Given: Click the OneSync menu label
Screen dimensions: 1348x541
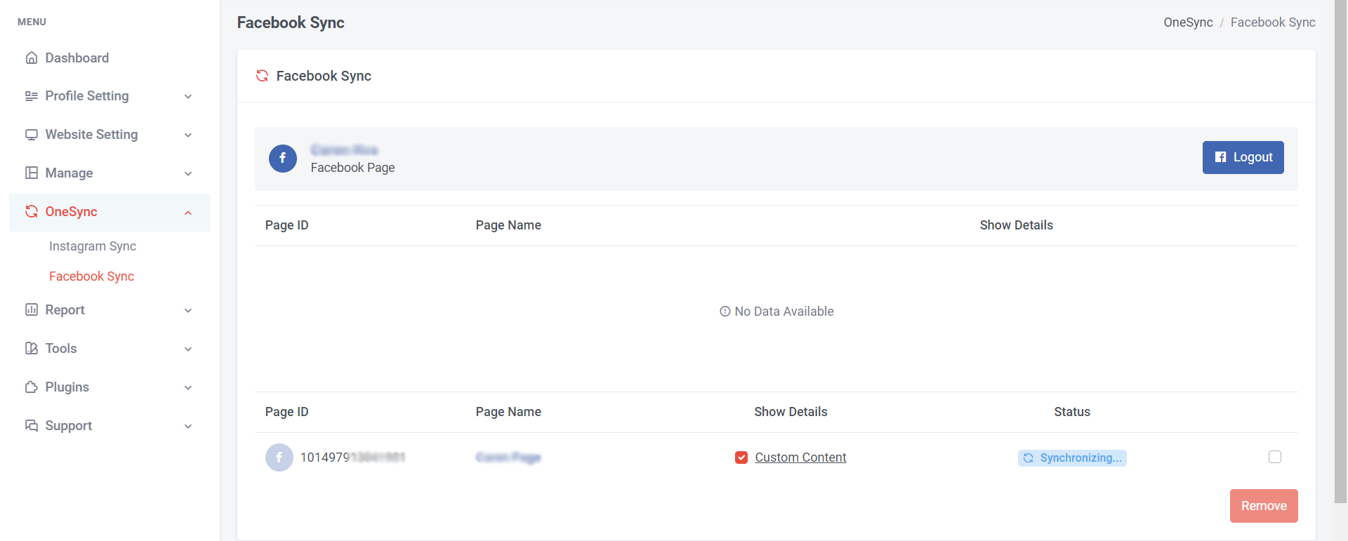Looking at the screenshot, I should [x=71, y=212].
